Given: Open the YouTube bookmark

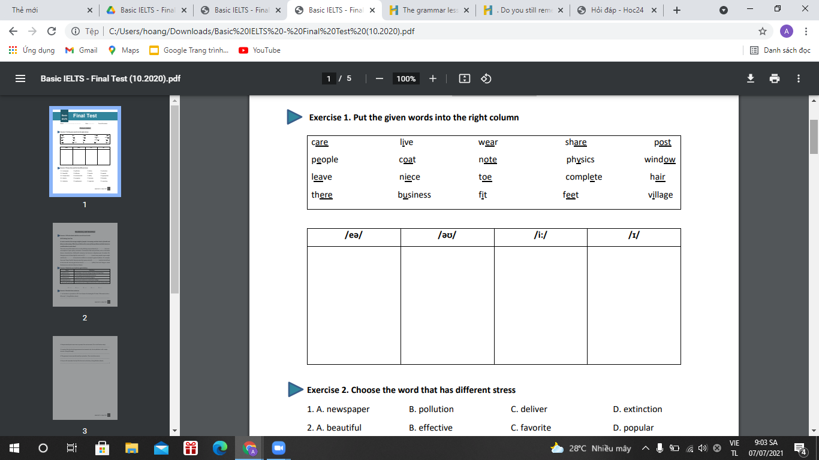Looking at the screenshot, I should click(260, 50).
